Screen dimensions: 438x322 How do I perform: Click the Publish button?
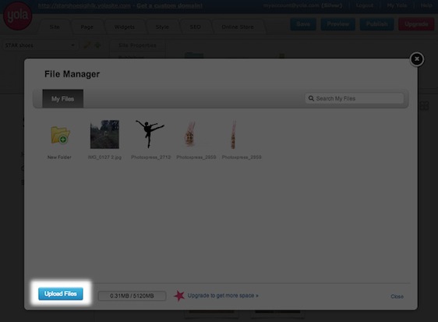pyautogui.click(x=377, y=24)
